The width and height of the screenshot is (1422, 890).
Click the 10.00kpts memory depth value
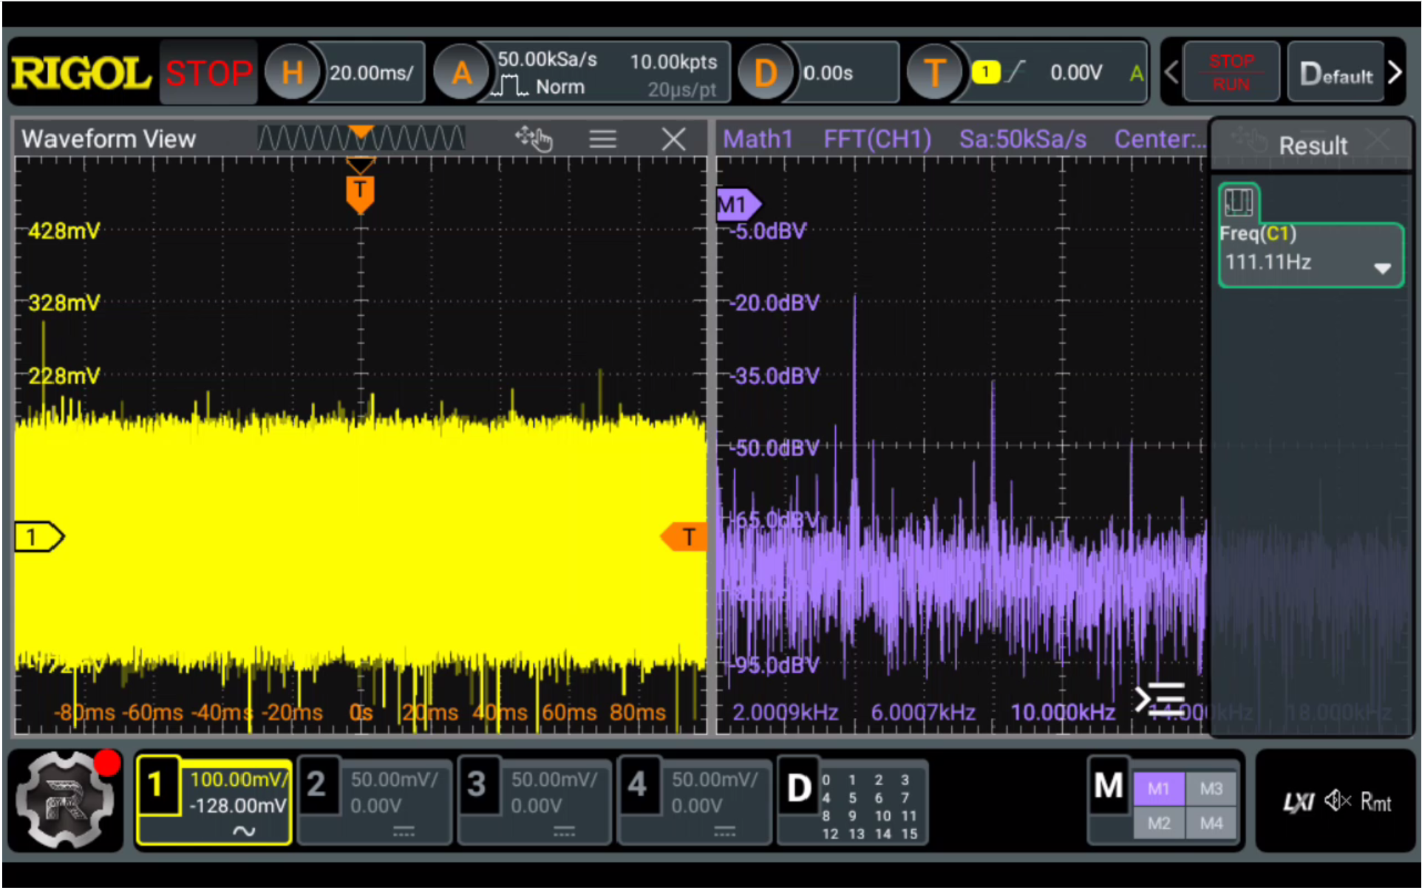[x=673, y=61]
